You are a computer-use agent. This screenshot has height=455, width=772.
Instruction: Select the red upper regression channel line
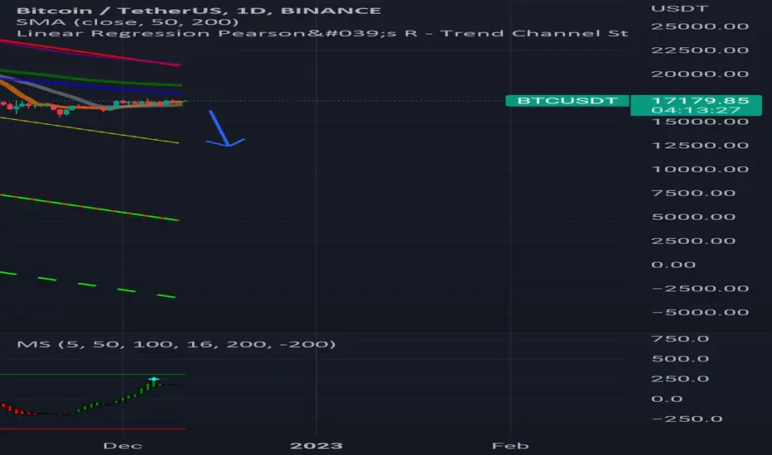(x=91, y=53)
